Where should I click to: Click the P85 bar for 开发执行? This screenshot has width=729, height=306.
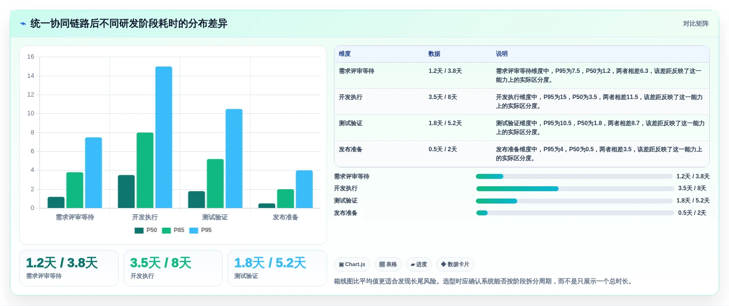coord(145,170)
